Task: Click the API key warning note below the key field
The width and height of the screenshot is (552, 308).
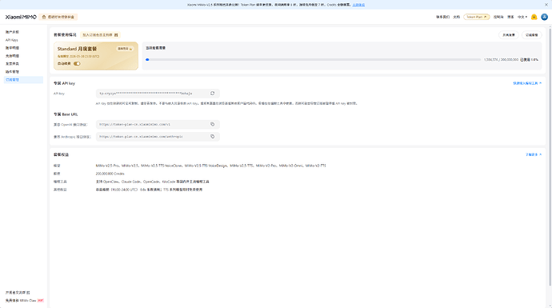Action: coord(226,103)
